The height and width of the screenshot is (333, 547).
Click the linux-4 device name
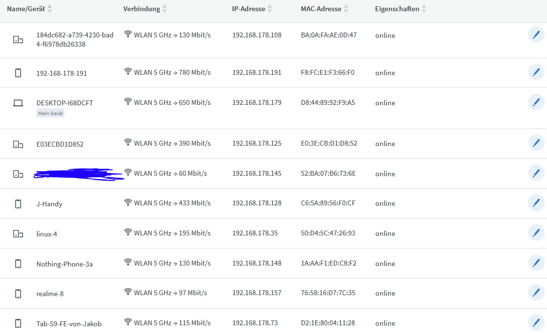(47, 234)
